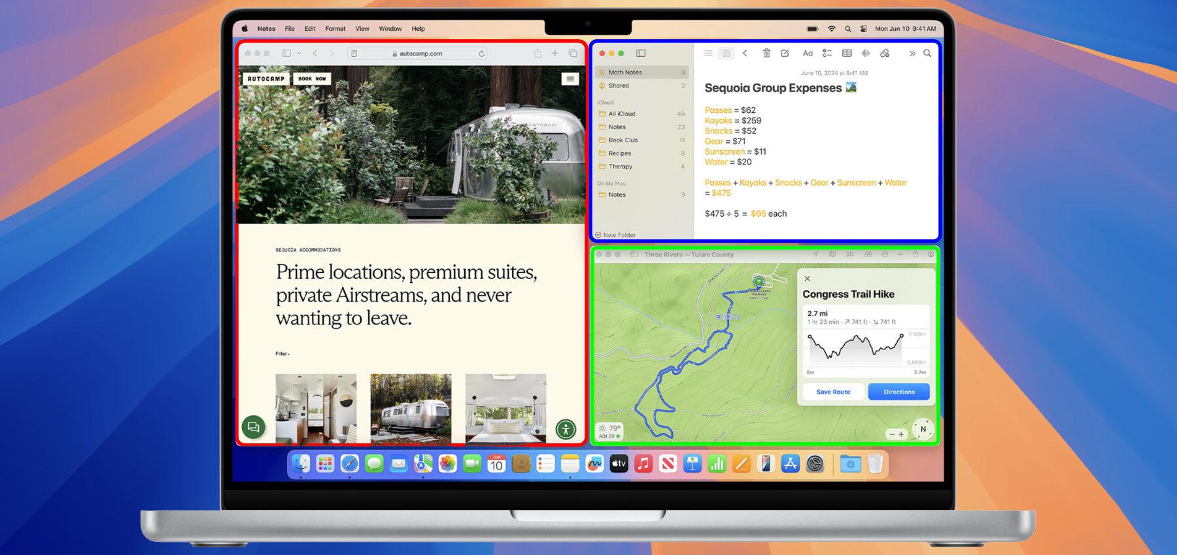Create a new note with the compose icon
The image size is (1177, 555).
(785, 54)
